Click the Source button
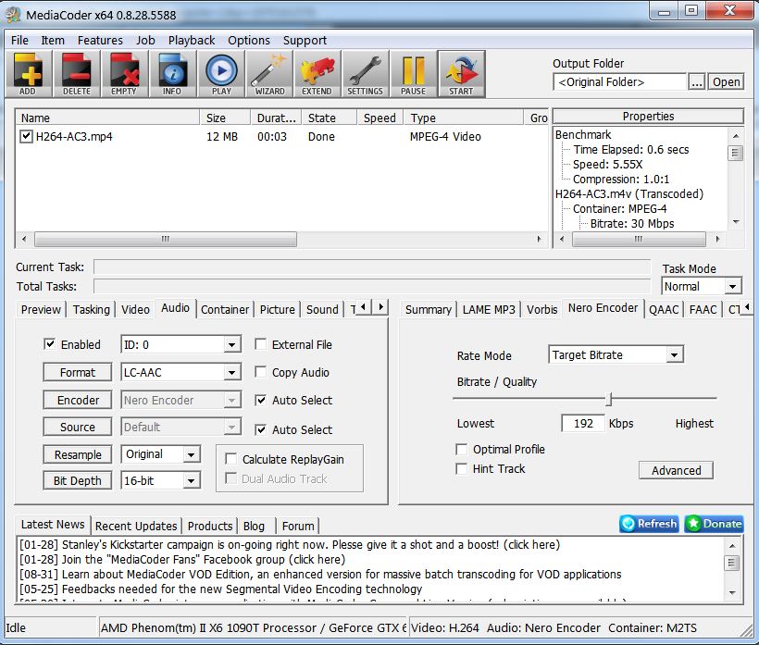759x645 pixels. (x=78, y=427)
